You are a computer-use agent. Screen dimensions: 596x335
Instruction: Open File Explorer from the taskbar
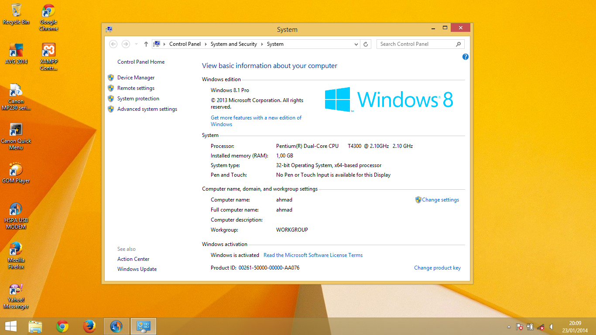coord(35,326)
